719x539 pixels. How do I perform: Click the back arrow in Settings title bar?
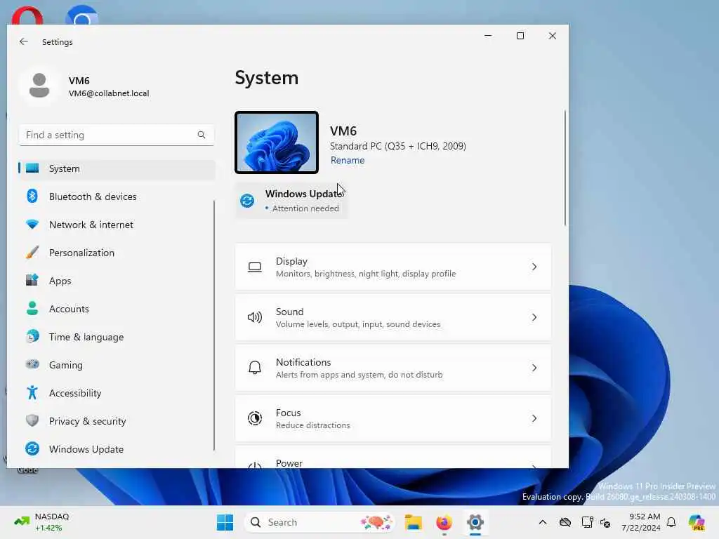point(24,41)
